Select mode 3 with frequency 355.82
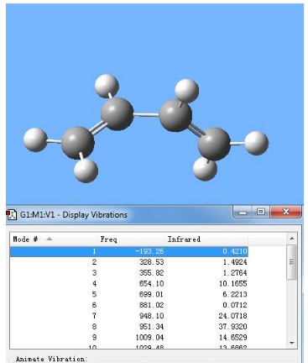Viewport: 308px width, 363px height. coord(129,273)
